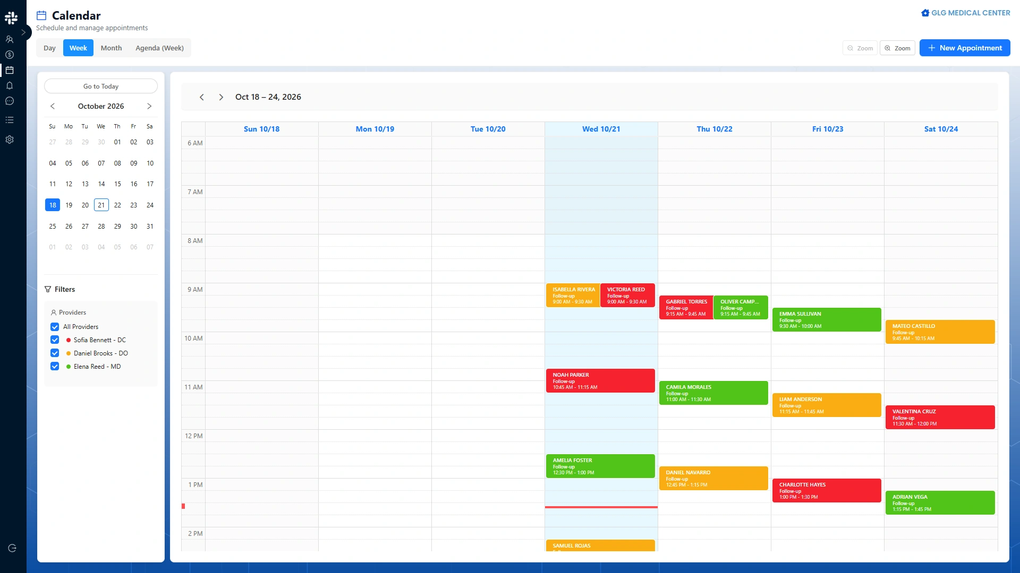This screenshot has height=573, width=1020.
Task: Click the October 2026 month label
Action: 101,106
